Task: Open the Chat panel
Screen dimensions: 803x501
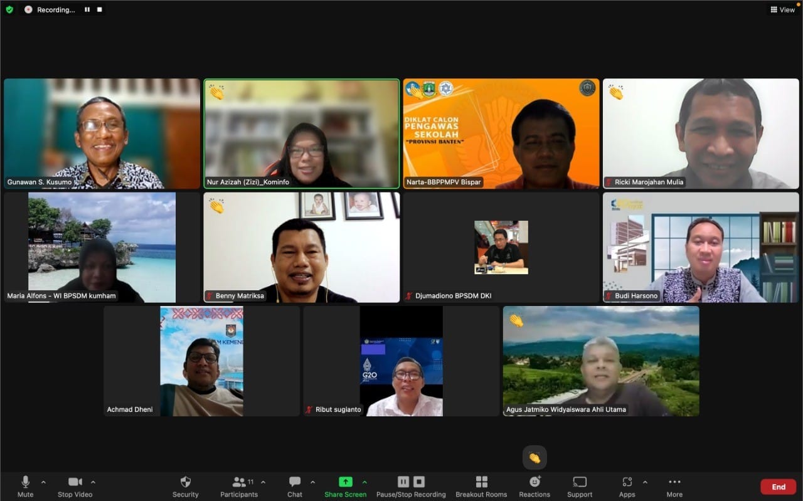Action: point(295,487)
